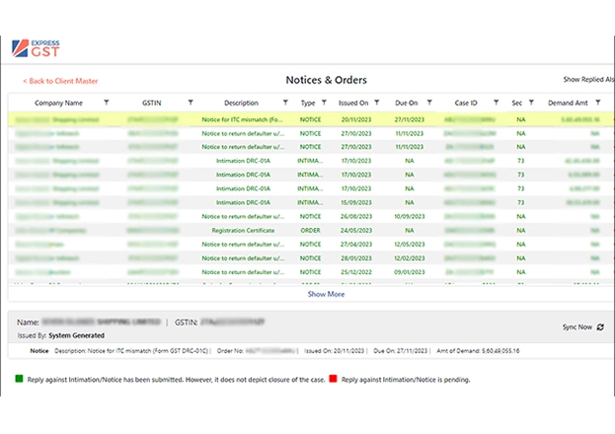Sort by the Issued On column header

coord(352,103)
